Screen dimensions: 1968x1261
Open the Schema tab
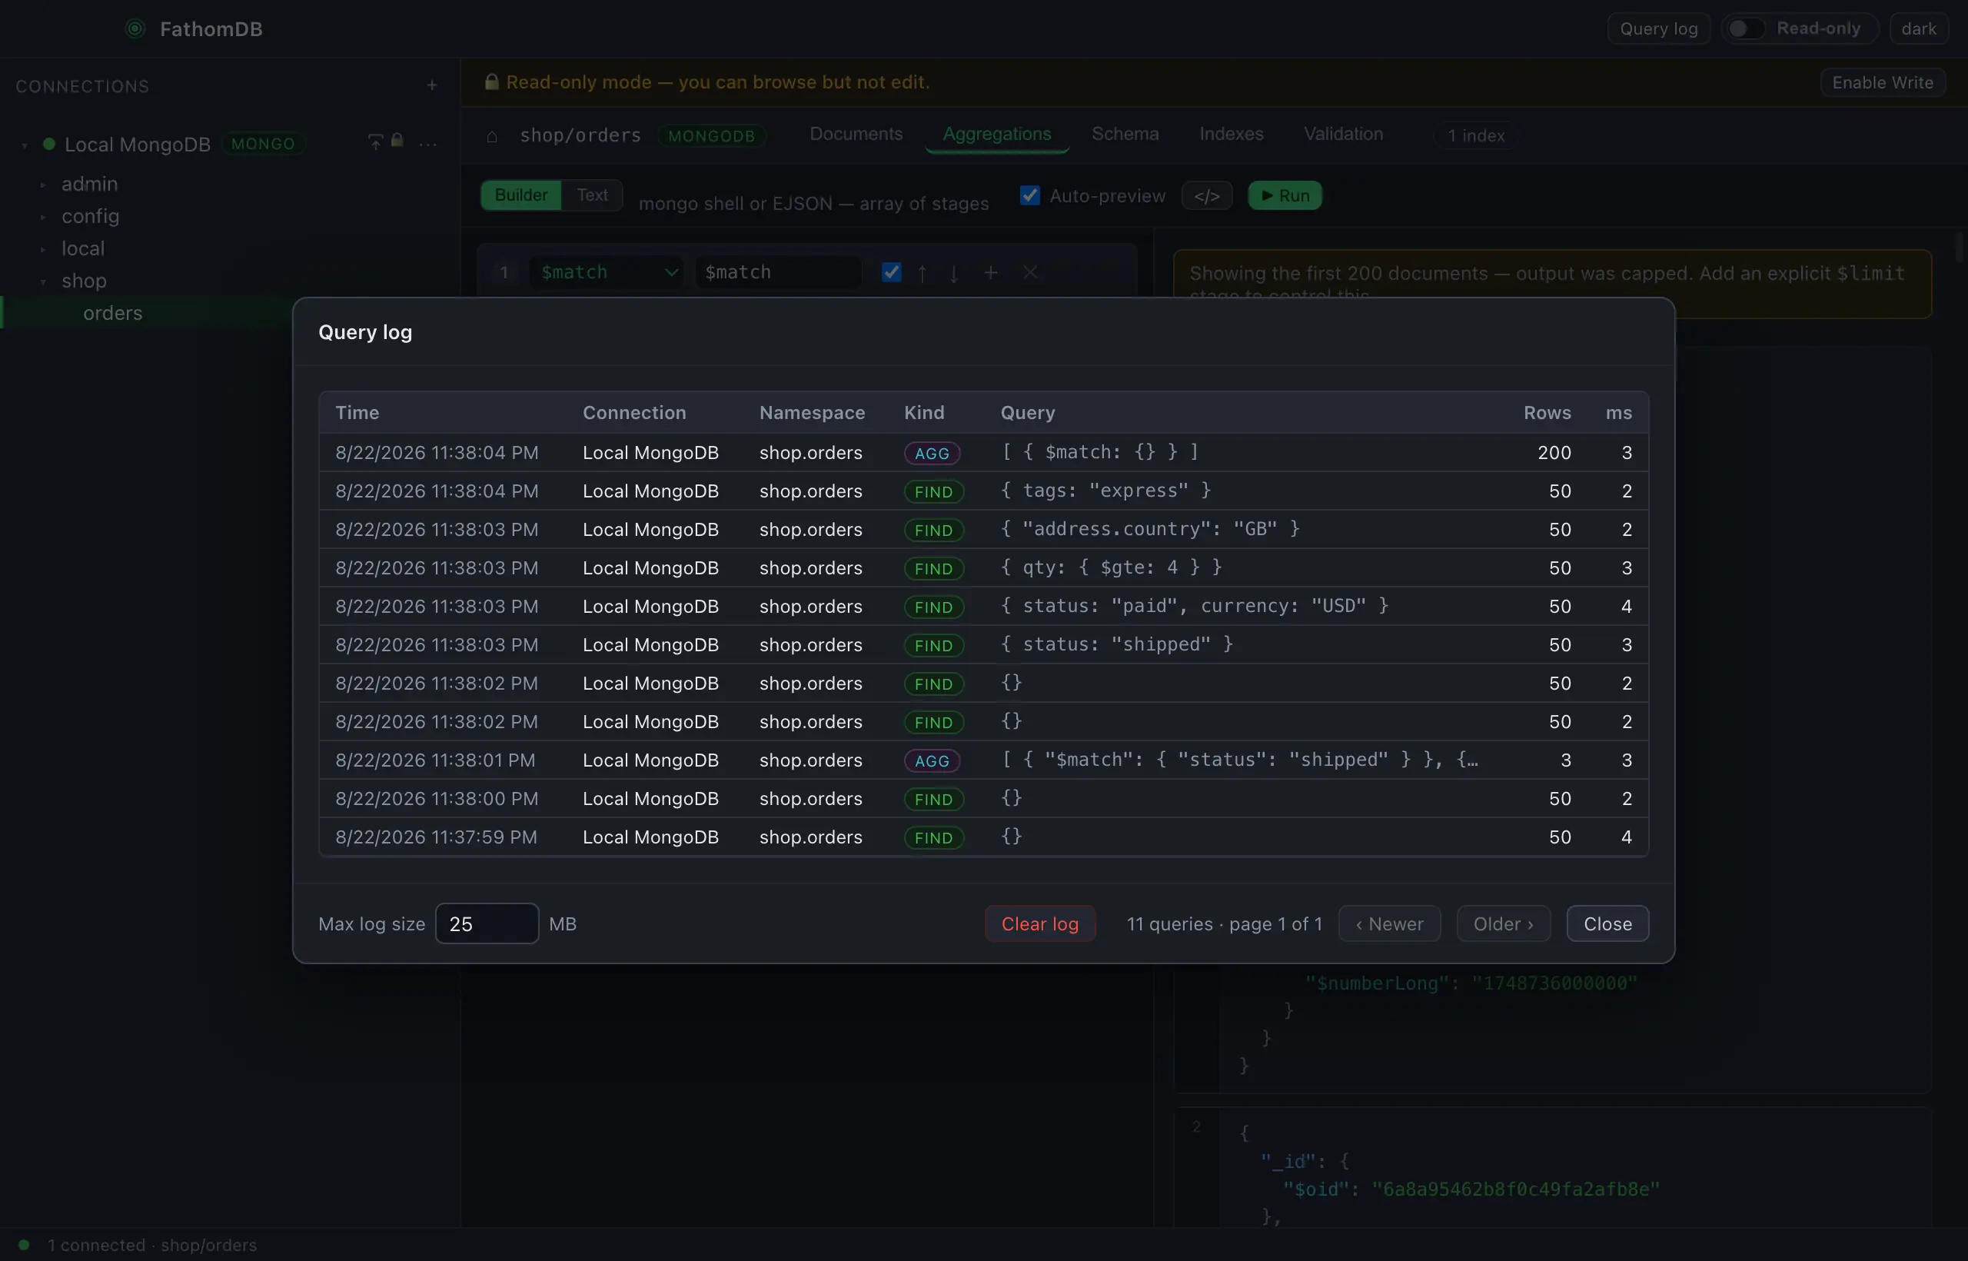(1125, 135)
